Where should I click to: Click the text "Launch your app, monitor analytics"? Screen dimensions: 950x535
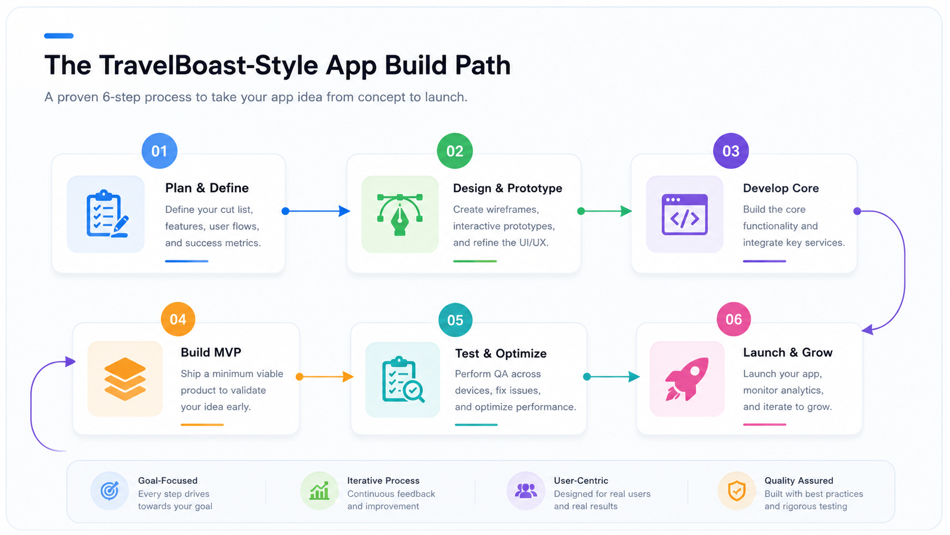783,382
